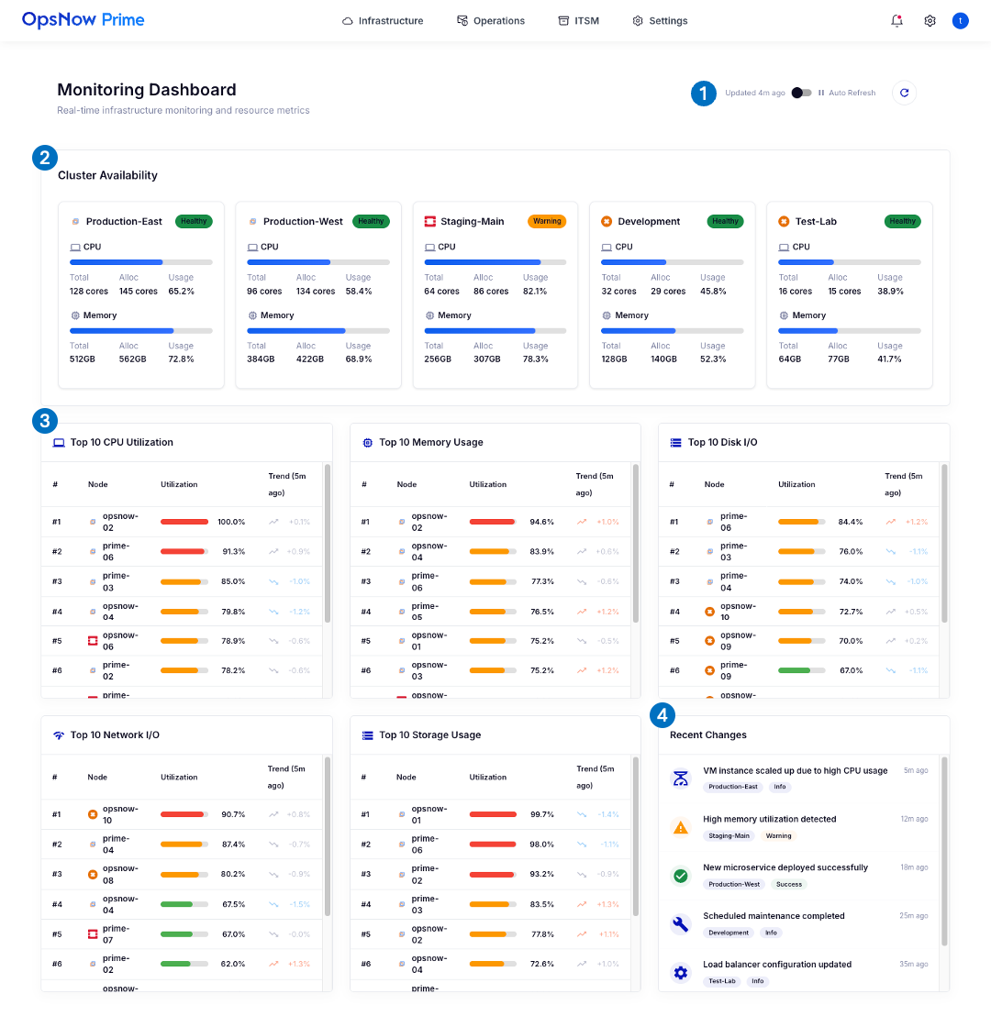Click the Top 10 Disk I/O icon
Image resolution: width=991 pixels, height=1016 pixels.
pyautogui.click(x=675, y=443)
